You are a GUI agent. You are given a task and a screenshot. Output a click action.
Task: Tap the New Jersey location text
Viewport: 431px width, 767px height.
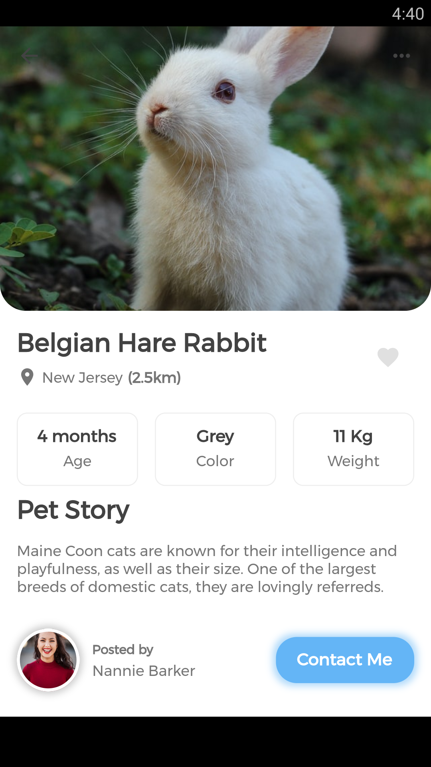pyautogui.click(x=82, y=378)
